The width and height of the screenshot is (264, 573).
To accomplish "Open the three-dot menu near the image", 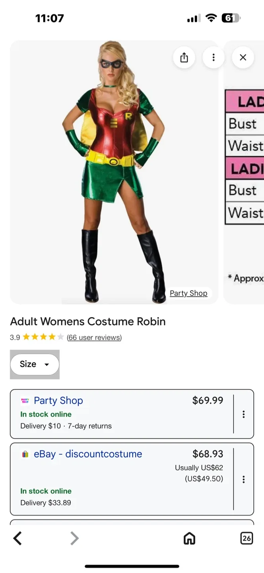I will 214,57.
